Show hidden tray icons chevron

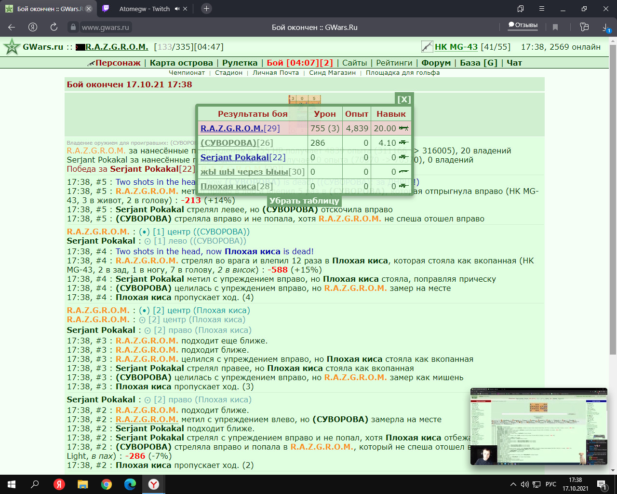tap(513, 484)
